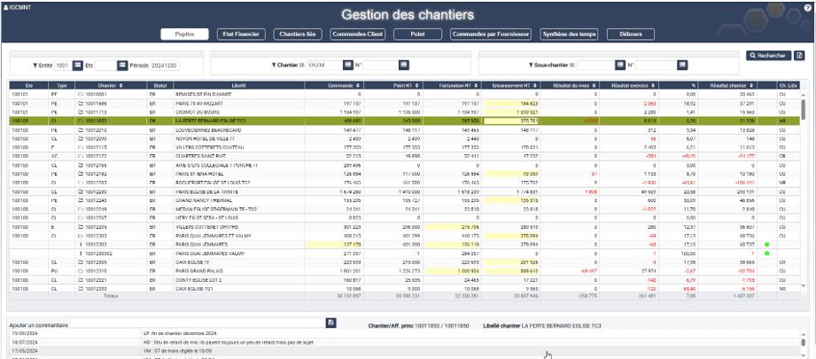Viewport: 816px width, 359px height.
Task: Click the Chantier St. field showing ER,EM
Action: pyautogui.click(x=325, y=65)
